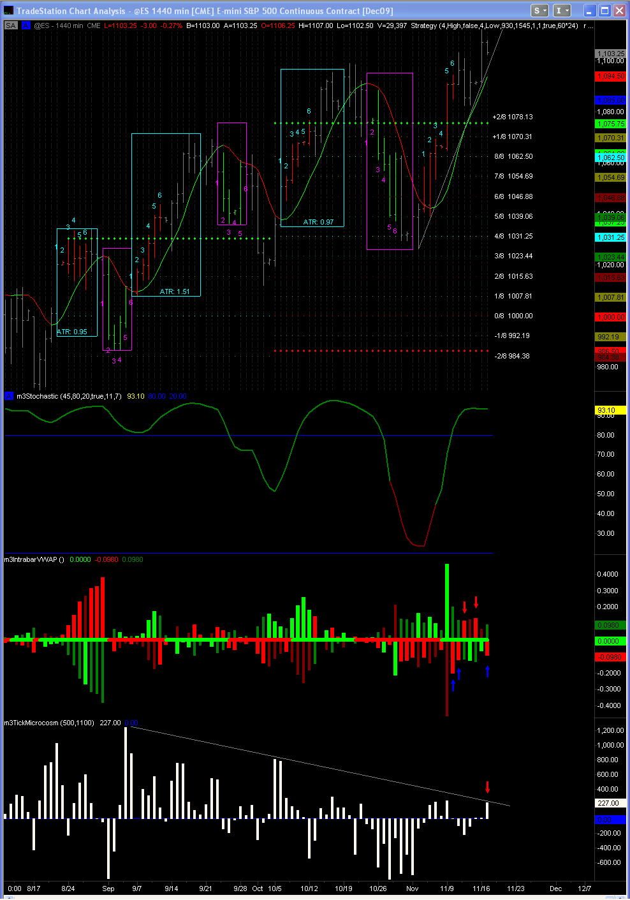
Task: Click the +2/8 1078.13 level label
Action: [x=513, y=117]
